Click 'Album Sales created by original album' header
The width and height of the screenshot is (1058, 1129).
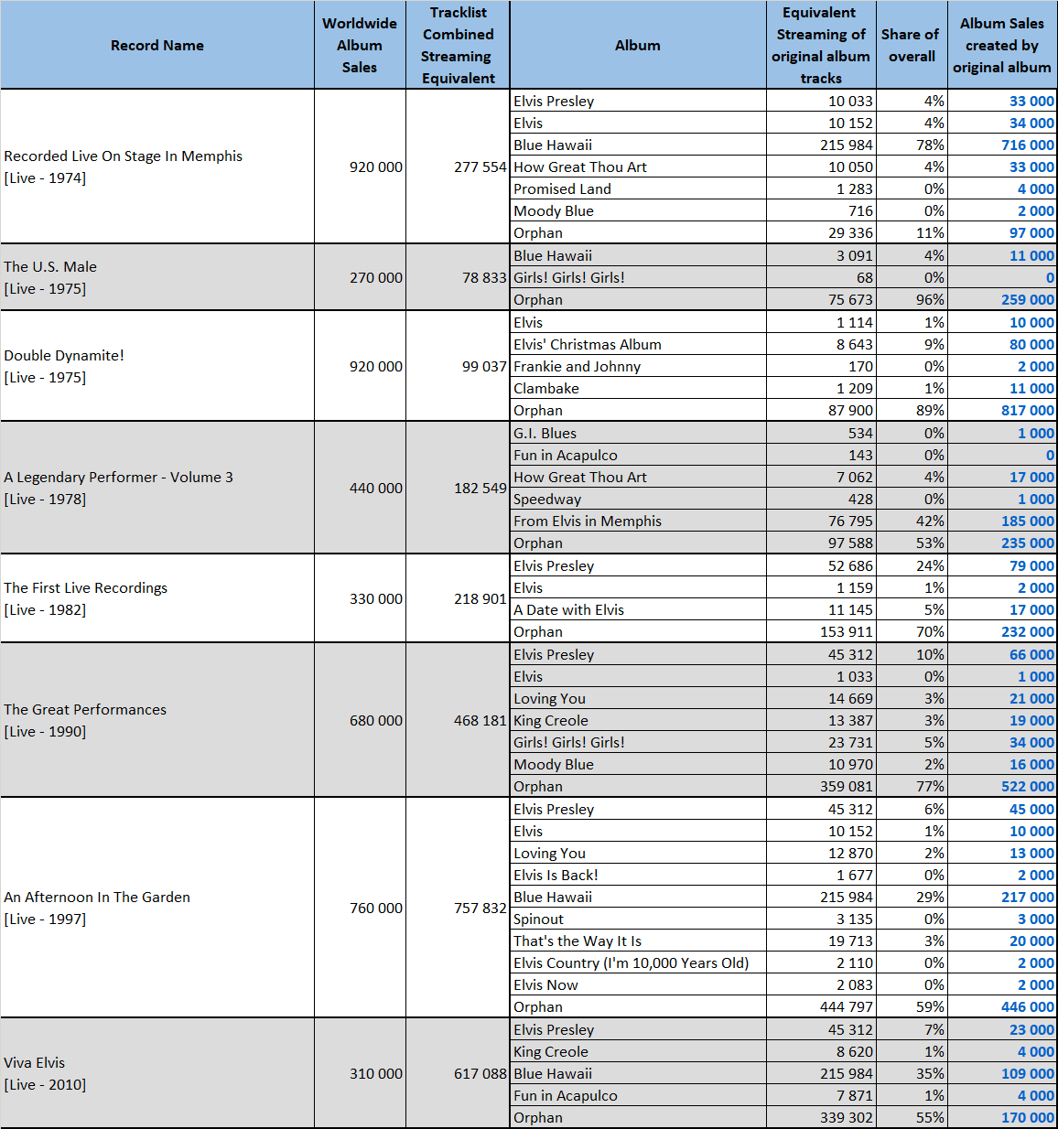[x=1002, y=45]
